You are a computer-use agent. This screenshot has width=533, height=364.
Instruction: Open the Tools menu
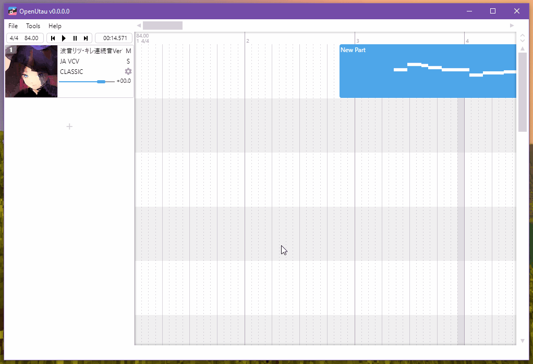pyautogui.click(x=33, y=26)
